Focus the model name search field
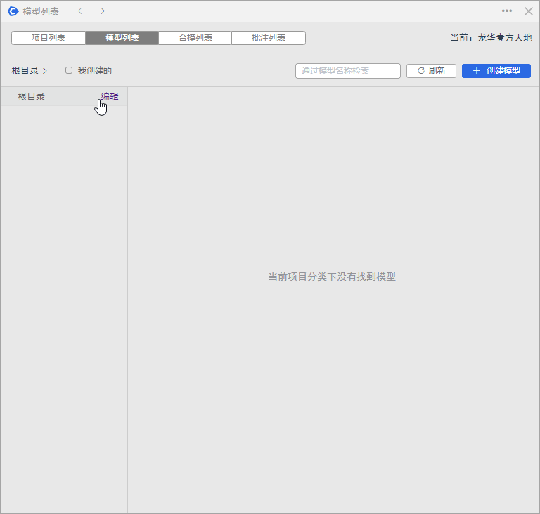Screen dimensions: 540x514 pyautogui.click(x=347, y=71)
